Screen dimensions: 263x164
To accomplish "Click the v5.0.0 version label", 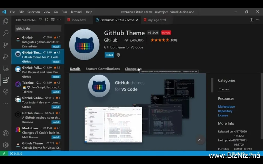I will coord(153,33).
